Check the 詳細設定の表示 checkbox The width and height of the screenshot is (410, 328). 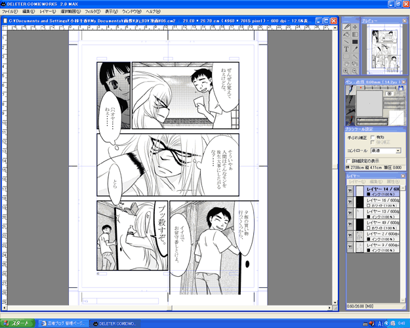348,161
